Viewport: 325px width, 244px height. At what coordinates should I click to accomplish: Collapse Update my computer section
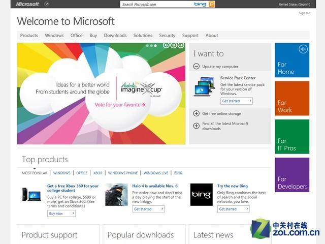pos(197,67)
